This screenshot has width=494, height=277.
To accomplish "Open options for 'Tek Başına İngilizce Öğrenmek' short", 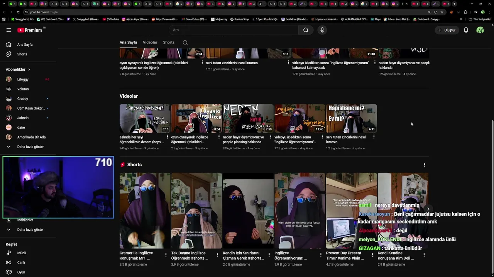I will (x=218, y=255).
